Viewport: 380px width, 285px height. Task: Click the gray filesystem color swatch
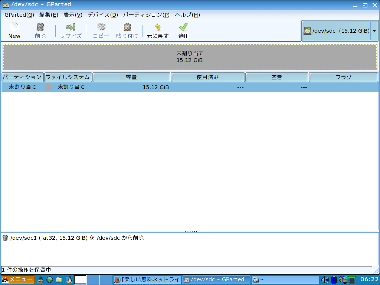(48, 87)
